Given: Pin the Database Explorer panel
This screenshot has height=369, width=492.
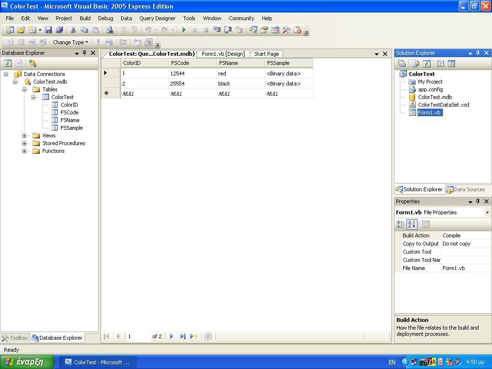Looking at the screenshot, I should click(x=85, y=53).
